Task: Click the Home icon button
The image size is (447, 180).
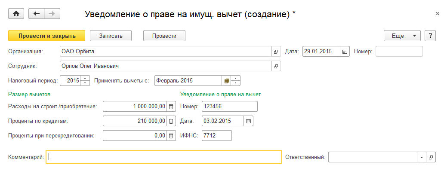Action: click(x=17, y=14)
